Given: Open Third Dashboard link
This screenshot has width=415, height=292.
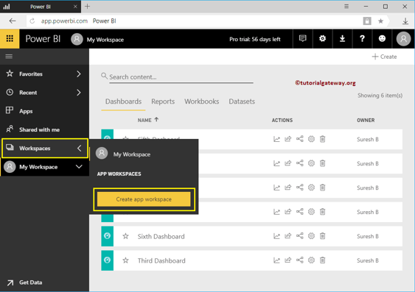Looking at the screenshot, I should point(161,260).
